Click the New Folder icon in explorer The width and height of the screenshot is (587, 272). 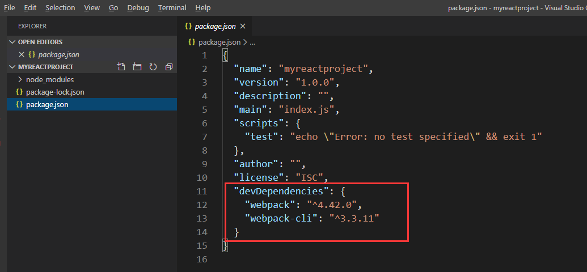[137, 67]
